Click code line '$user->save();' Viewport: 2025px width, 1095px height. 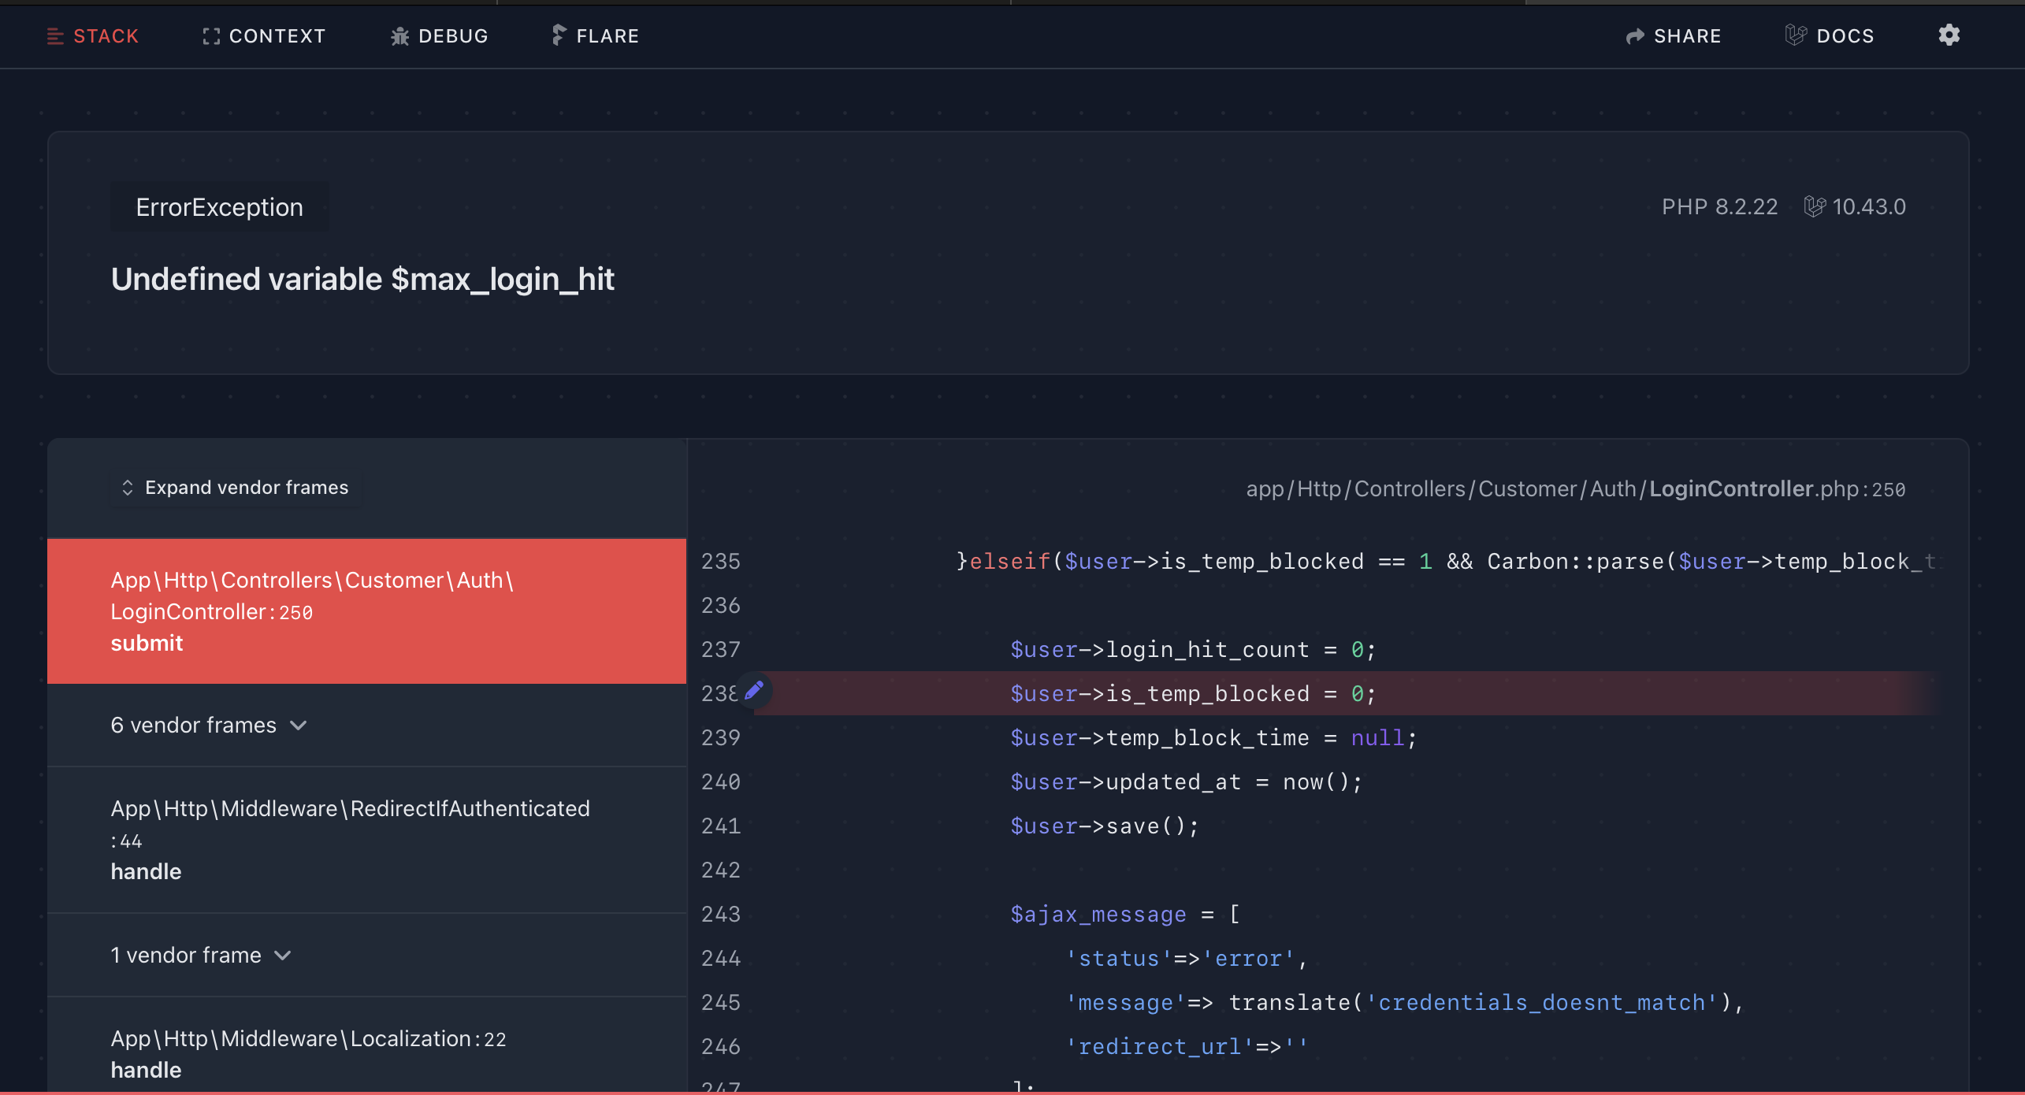click(x=1105, y=826)
